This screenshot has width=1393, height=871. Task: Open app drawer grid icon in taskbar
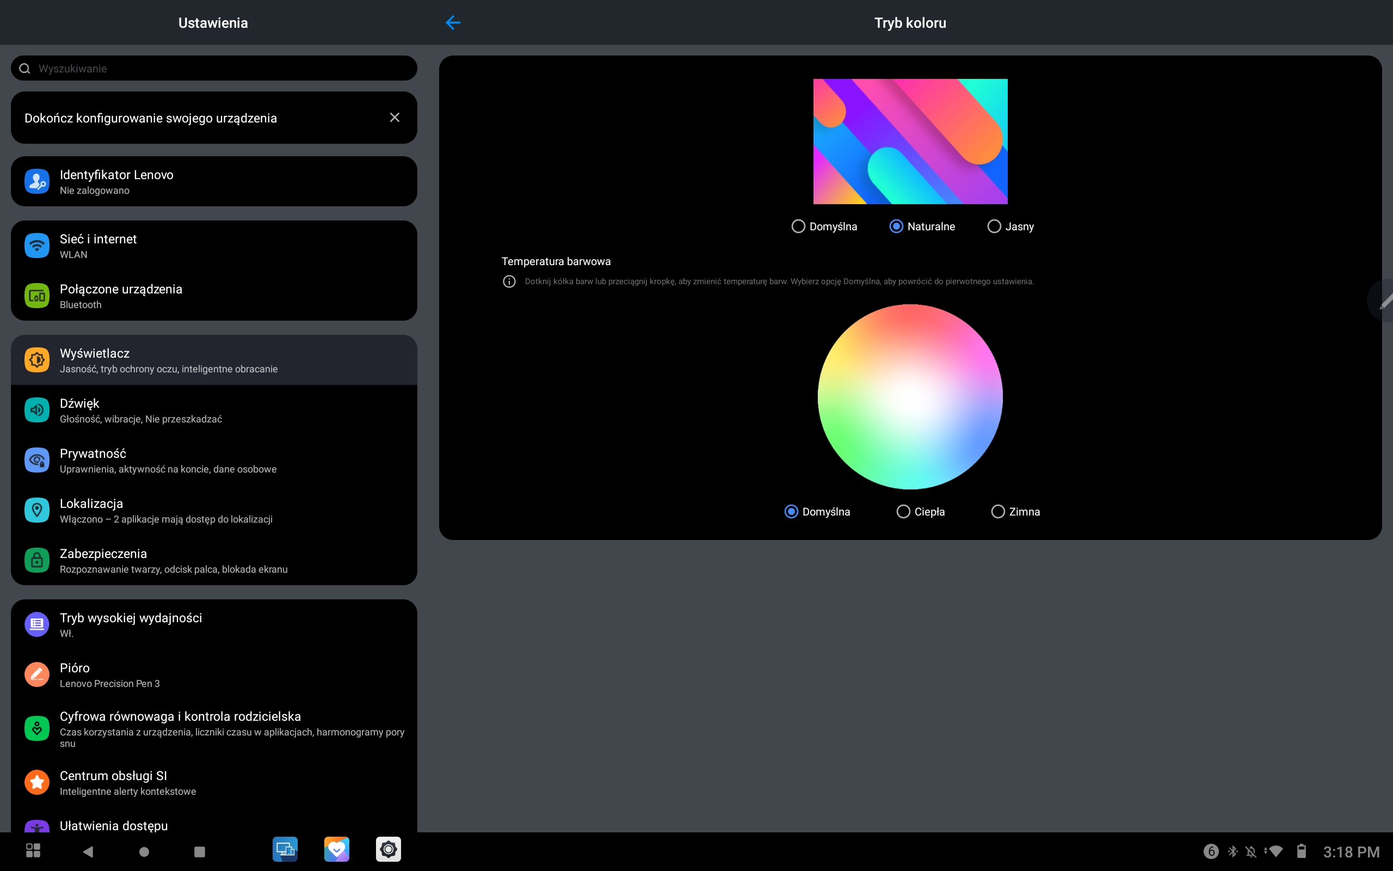pos(33,851)
